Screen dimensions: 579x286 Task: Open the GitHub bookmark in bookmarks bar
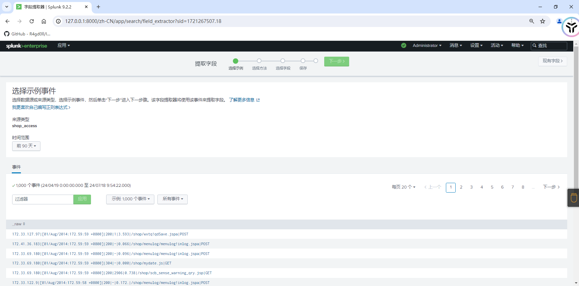click(x=27, y=34)
